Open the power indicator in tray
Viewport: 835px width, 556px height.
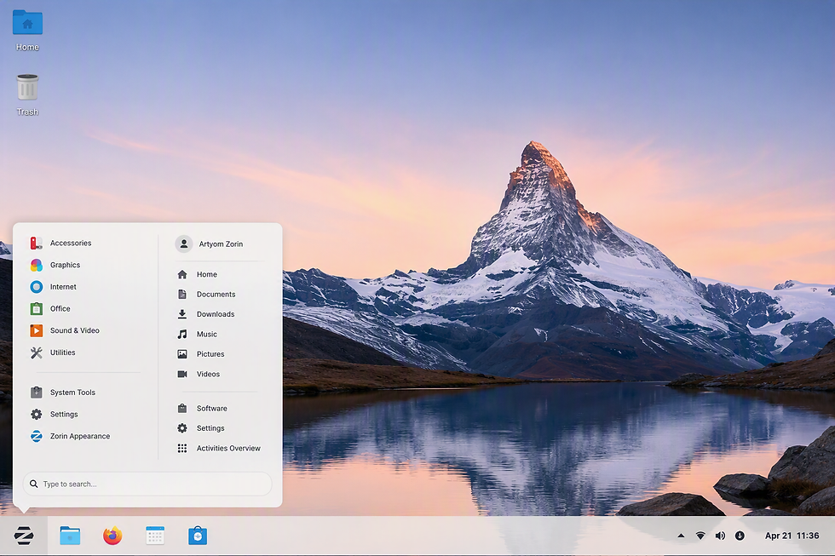(740, 536)
